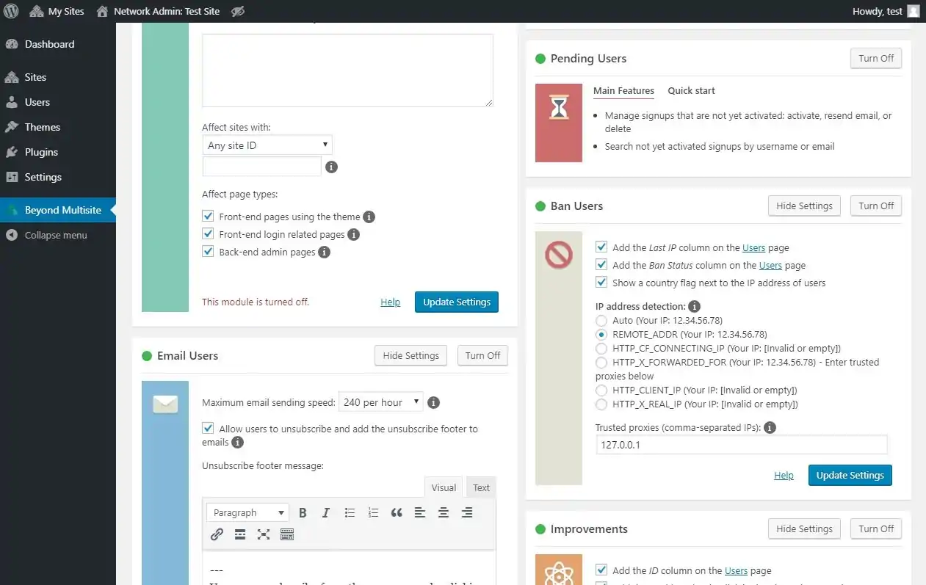
Task: Uncheck Back-end admin pages option
Action: pyautogui.click(x=208, y=251)
